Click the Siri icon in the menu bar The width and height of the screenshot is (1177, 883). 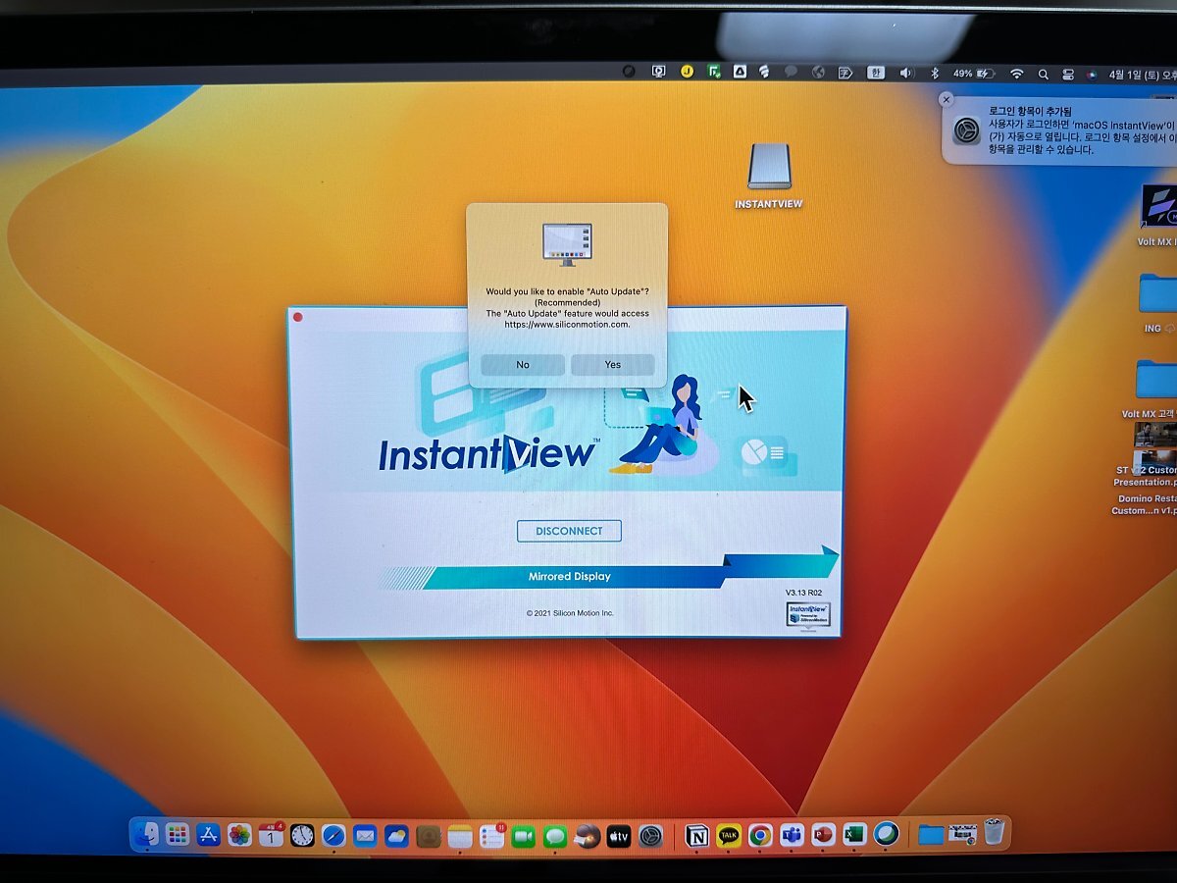[1092, 74]
